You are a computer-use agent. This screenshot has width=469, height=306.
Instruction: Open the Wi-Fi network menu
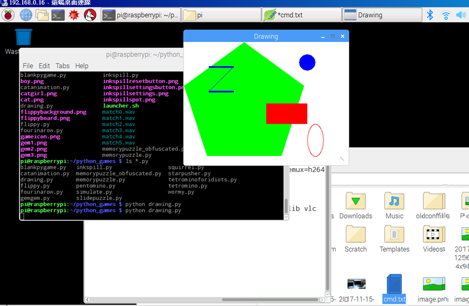[x=446, y=15]
